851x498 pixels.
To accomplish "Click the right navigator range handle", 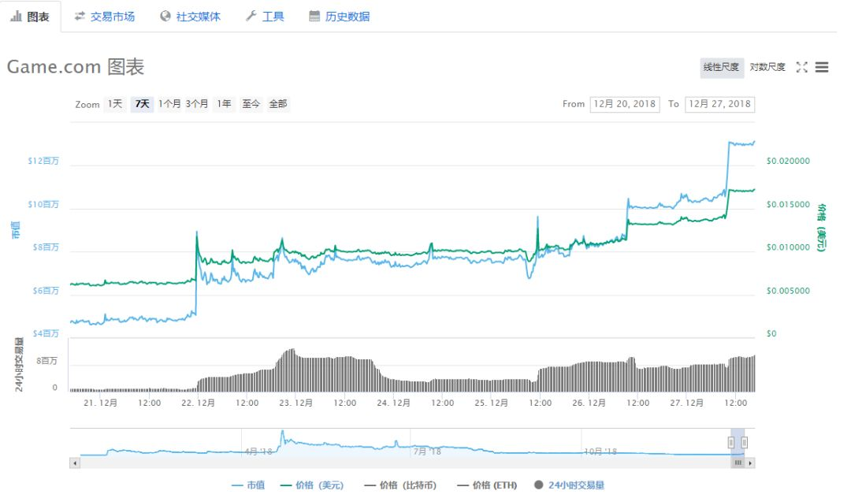I will coord(744,443).
